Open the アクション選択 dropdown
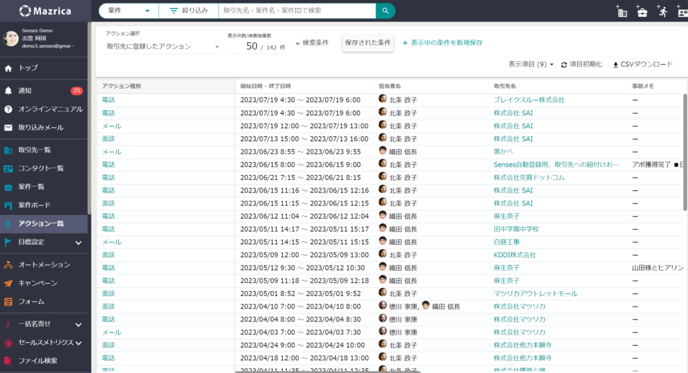Viewport: 688px width, 373px height. pyautogui.click(x=163, y=47)
